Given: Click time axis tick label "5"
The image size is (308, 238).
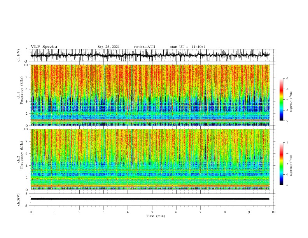Looking at the screenshot, I should click(x=152, y=212).
